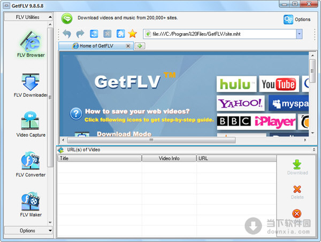Go back in the FLV browser
321x242 pixels.
click(67, 34)
